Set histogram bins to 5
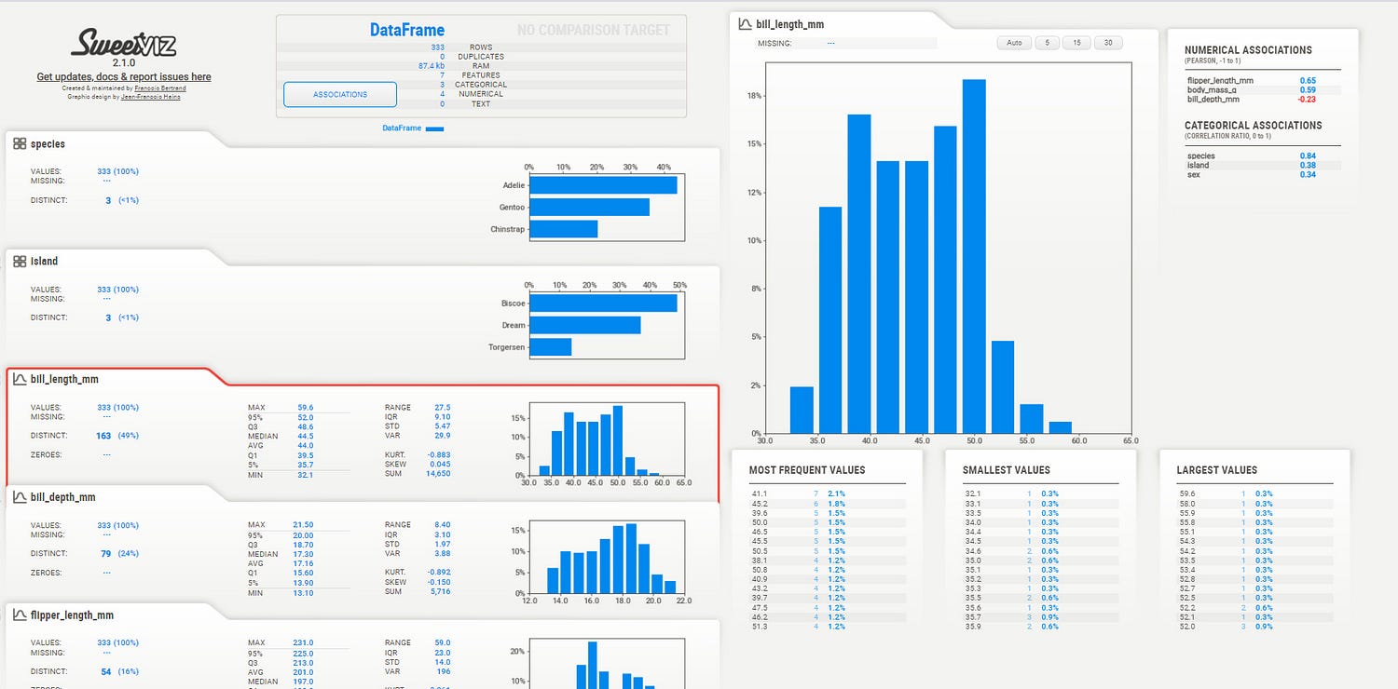This screenshot has width=1398, height=689. pos(1048,43)
